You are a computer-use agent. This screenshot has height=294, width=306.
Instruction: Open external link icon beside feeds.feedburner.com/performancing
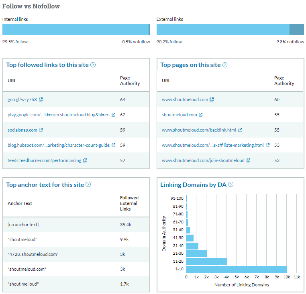(85, 160)
